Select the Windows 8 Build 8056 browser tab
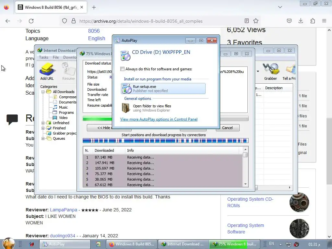Image resolution: width=332 pixels, height=249 pixels. point(51,7)
